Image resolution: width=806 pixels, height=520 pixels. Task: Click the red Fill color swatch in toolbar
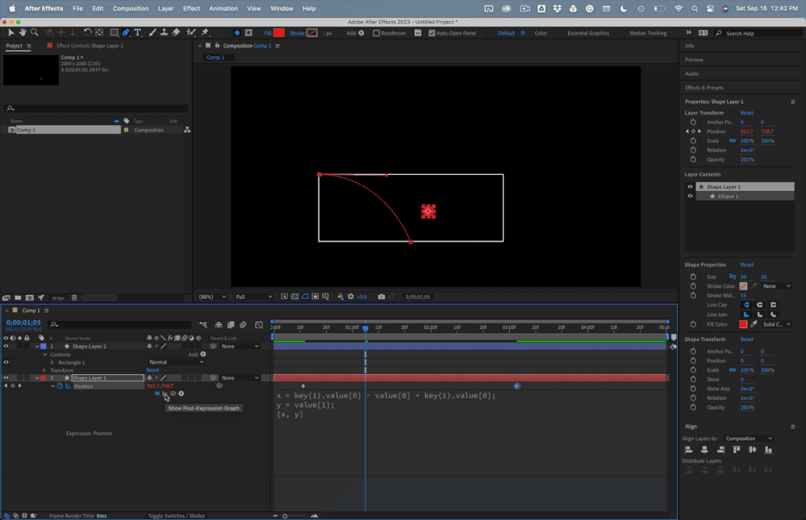point(279,33)
